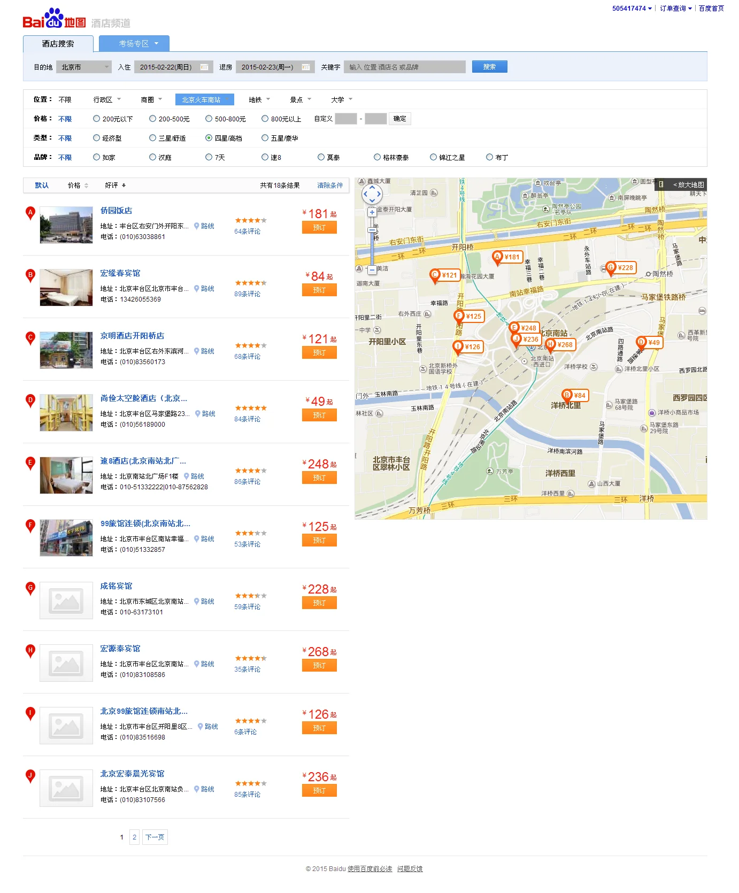Click map pin H priced ¥268
Image resolution: width=739 pixels, height=893 pixels.
(560, 345)
